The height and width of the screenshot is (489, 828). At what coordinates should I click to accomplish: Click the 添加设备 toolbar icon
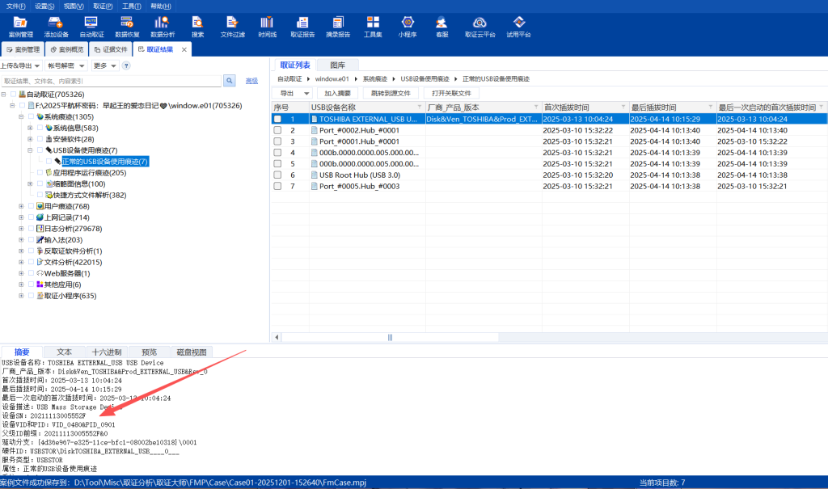(56, 26)
